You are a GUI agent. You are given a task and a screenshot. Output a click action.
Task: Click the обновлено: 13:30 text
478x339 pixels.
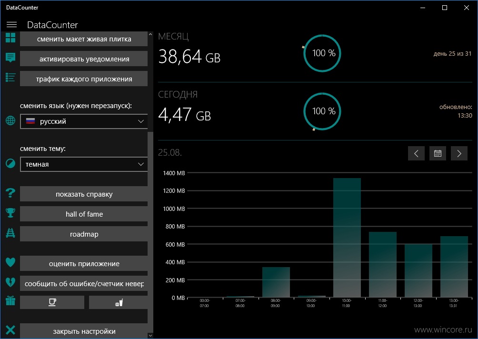coord(456,111)
